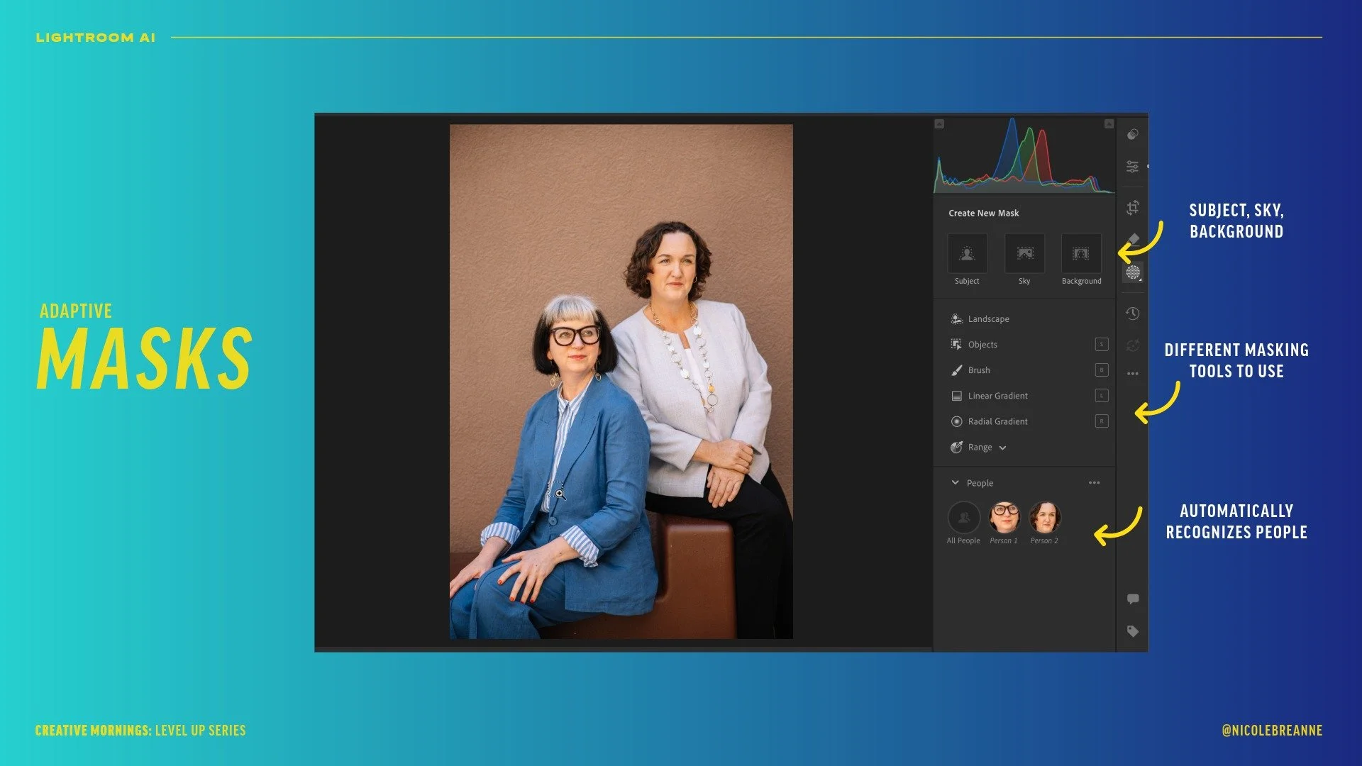Create a Background mask
This screenshot has height=766, width=1362.
(1081, 254)
